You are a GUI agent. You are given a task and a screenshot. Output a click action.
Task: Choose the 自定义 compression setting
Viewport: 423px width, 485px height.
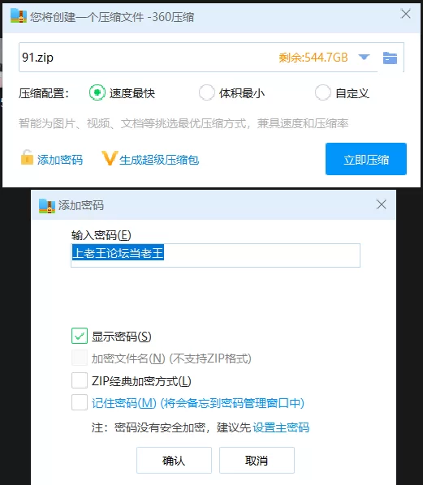click(x=322, y=92)
